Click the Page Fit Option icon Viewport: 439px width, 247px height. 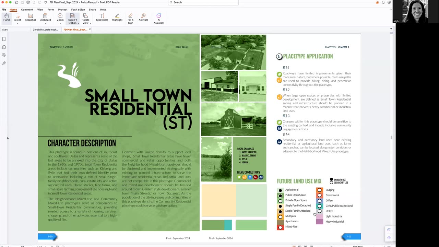click(72, 16)
